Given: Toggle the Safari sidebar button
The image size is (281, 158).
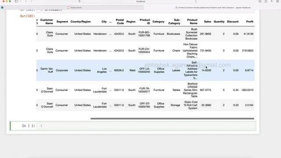Looking at the screenshot, I should [17, 1].
